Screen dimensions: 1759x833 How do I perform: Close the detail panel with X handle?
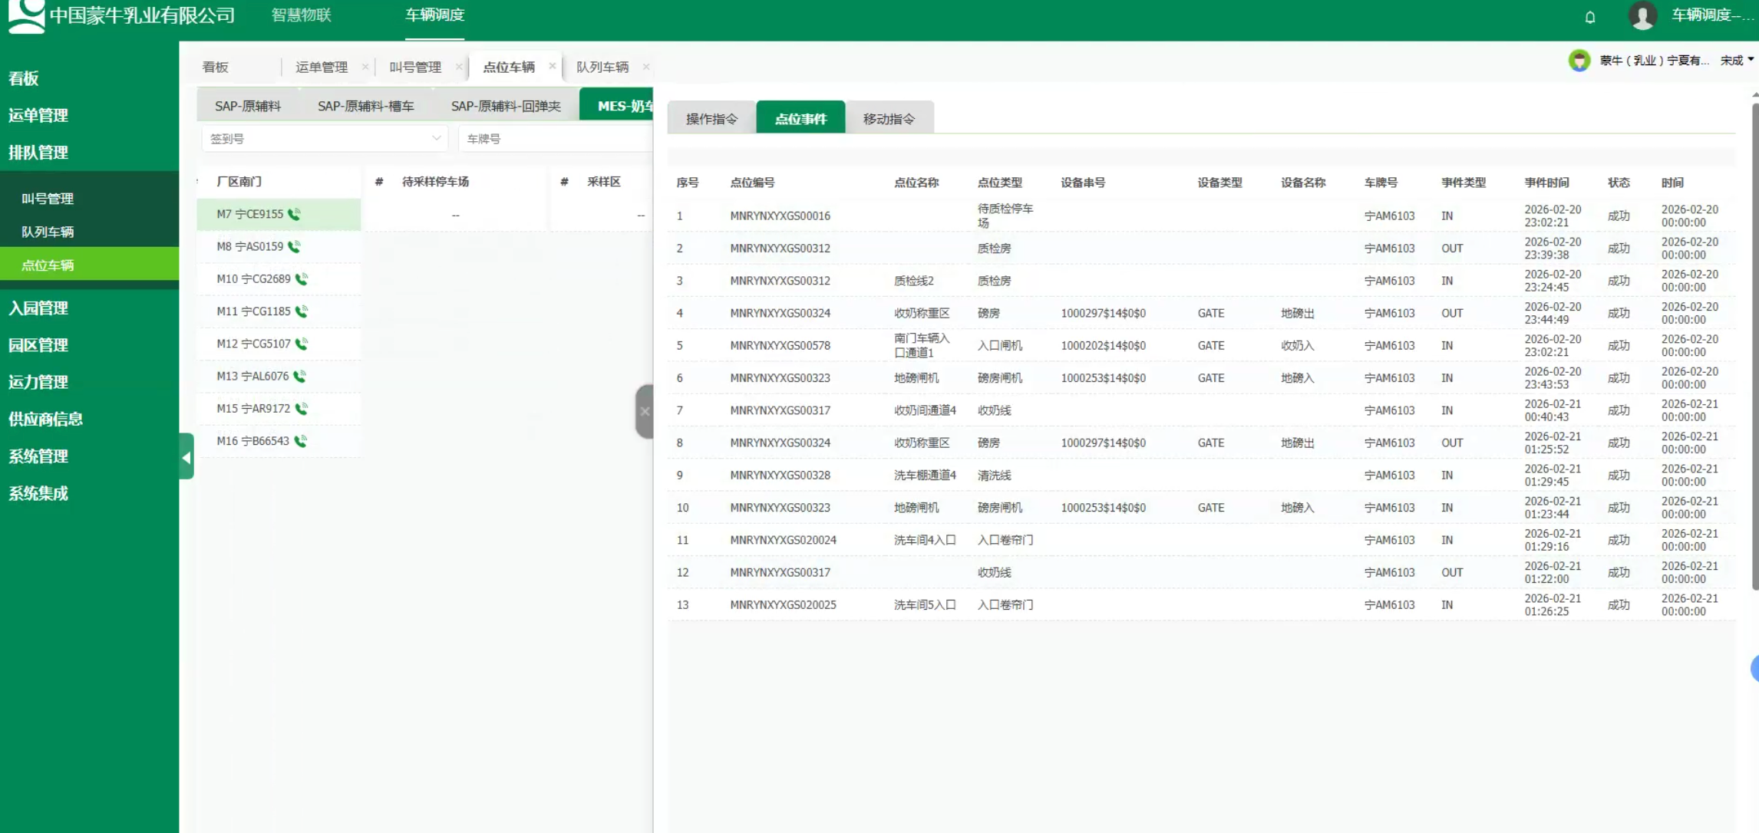click(x=645, y=412)
